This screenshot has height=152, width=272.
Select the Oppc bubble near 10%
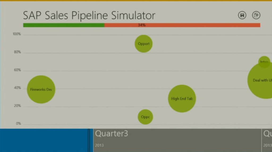point(145,117)
